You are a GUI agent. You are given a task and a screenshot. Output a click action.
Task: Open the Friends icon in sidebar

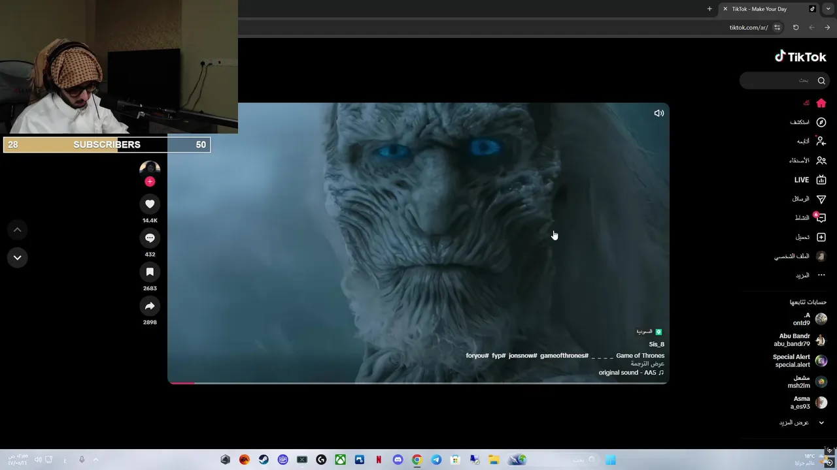(x=821, y=161)
